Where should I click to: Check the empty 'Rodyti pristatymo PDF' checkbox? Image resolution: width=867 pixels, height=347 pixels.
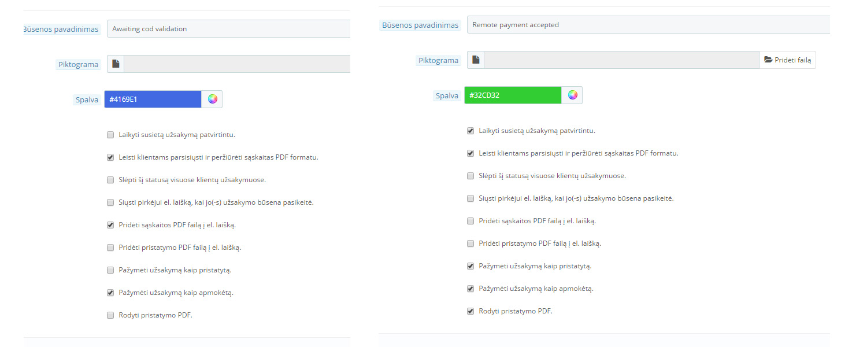(x=110, y=315)
